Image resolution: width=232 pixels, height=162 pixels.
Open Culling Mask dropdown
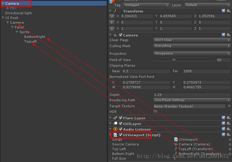[192, 46]
